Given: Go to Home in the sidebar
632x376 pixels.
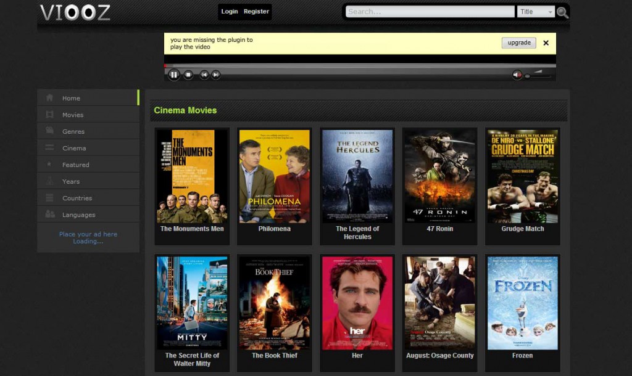Looking at the screenshot, I should tap(71, 98).
